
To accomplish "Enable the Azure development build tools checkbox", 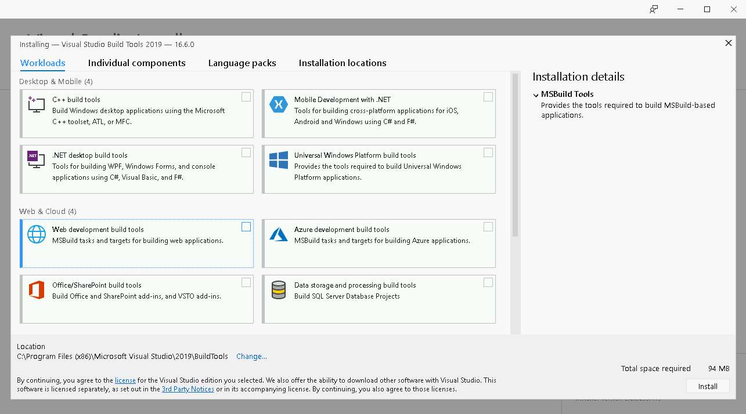I will coord(488,226).
